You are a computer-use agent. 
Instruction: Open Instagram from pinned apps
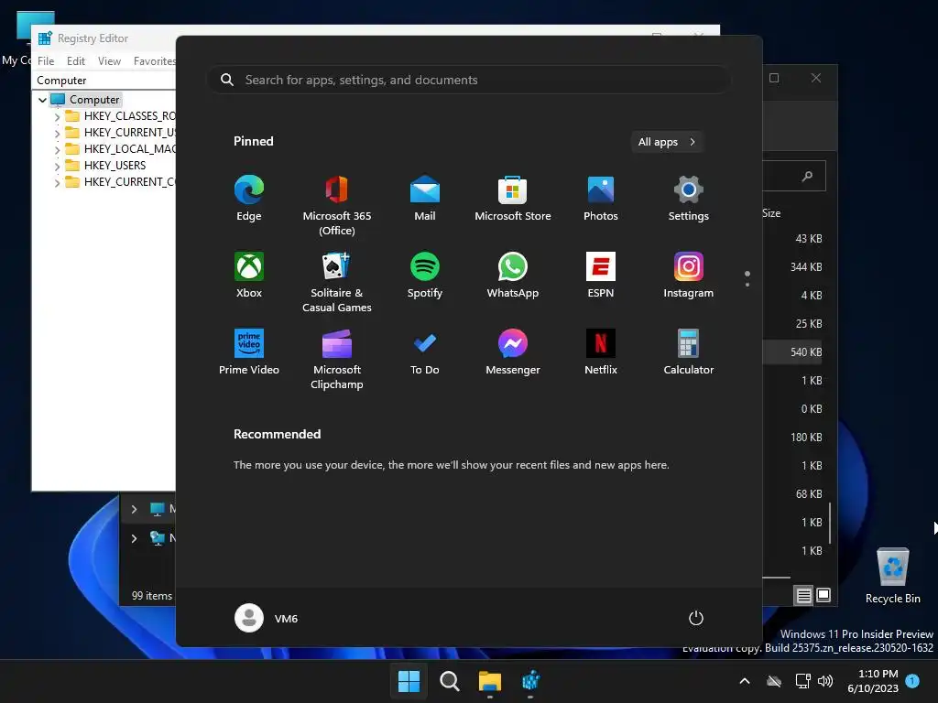point(689,276)
